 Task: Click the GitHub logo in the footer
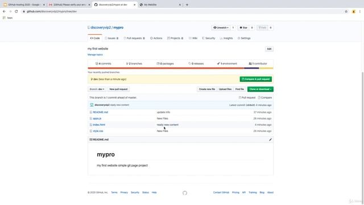click(x=184, y=193)
